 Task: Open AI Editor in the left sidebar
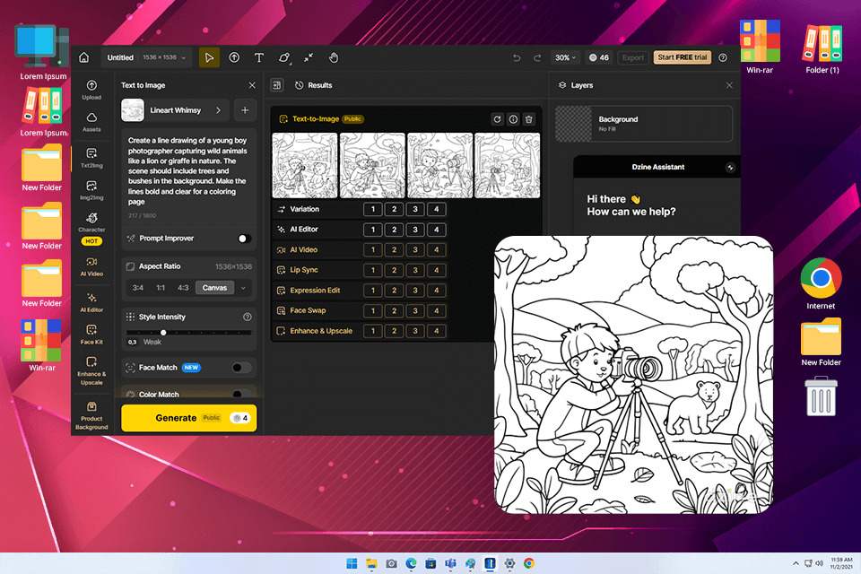(x=91, y=302)
